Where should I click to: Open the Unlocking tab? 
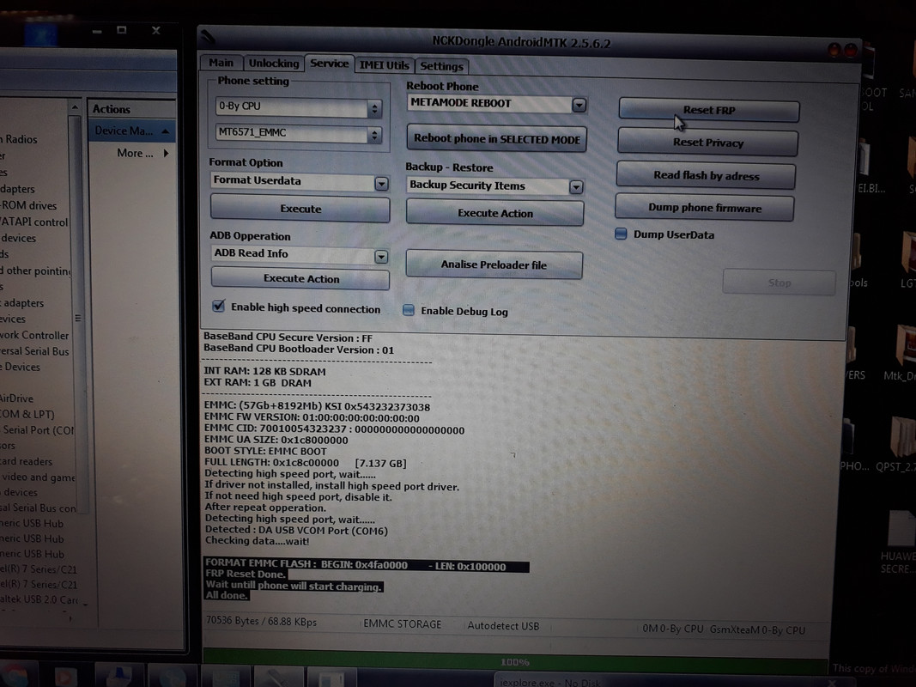pyautogui.click(x=273, y=63)
